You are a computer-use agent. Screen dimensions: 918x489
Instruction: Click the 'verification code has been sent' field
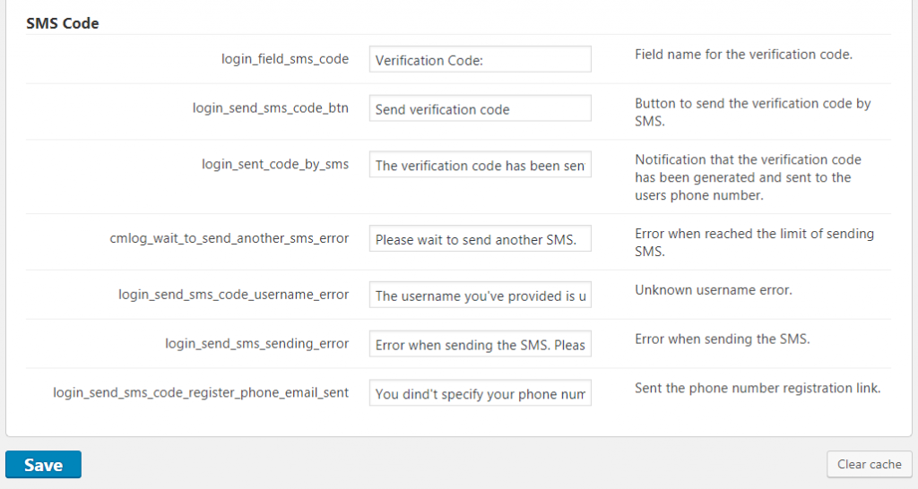480,166
